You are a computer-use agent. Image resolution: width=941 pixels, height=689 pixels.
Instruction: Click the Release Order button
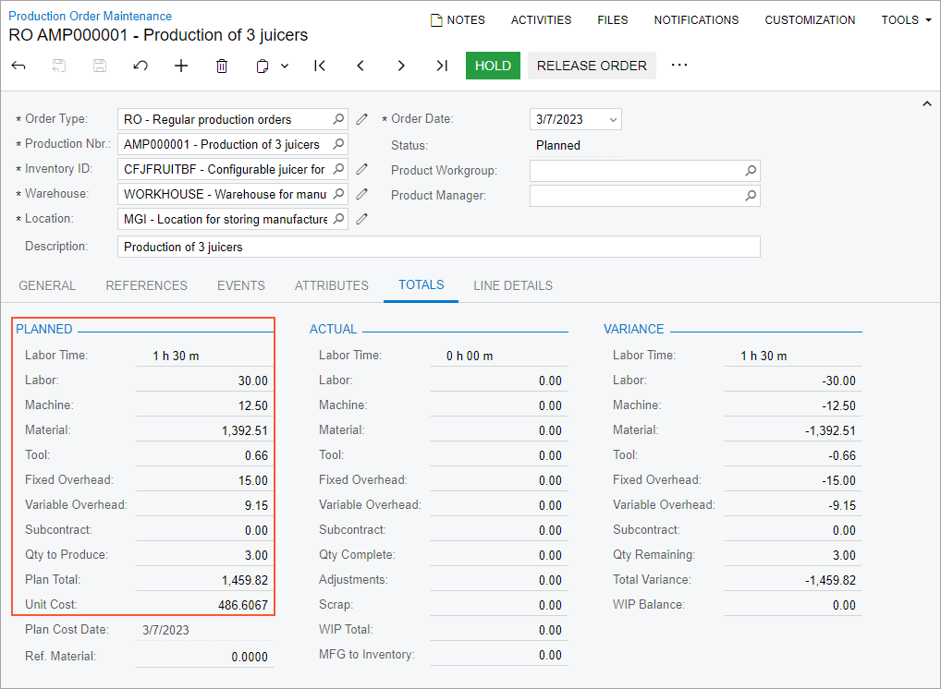[x=592, y=66]
